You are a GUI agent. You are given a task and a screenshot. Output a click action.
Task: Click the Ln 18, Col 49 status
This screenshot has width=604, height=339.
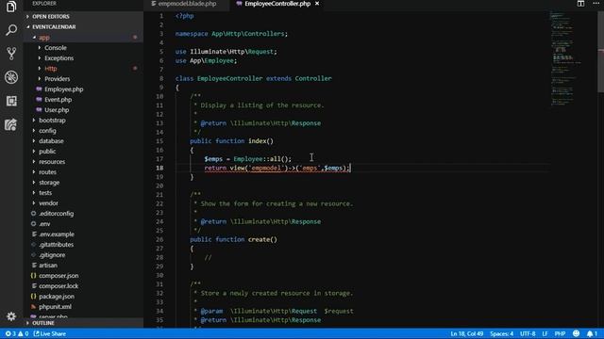pyautogui.click(x=466, y=333)
